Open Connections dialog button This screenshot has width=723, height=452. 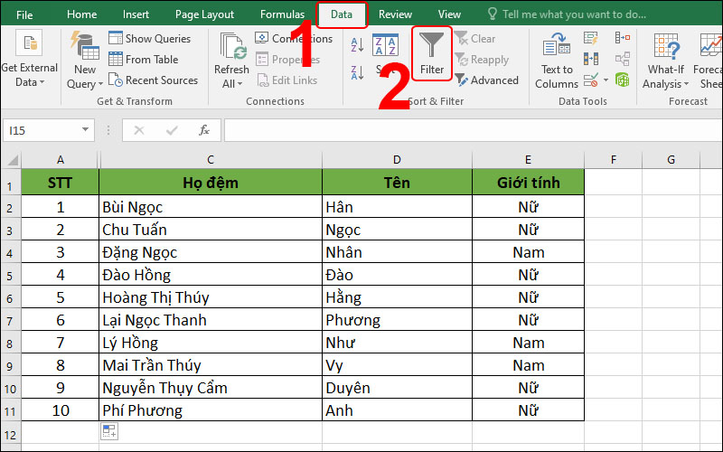pos(294,38)
